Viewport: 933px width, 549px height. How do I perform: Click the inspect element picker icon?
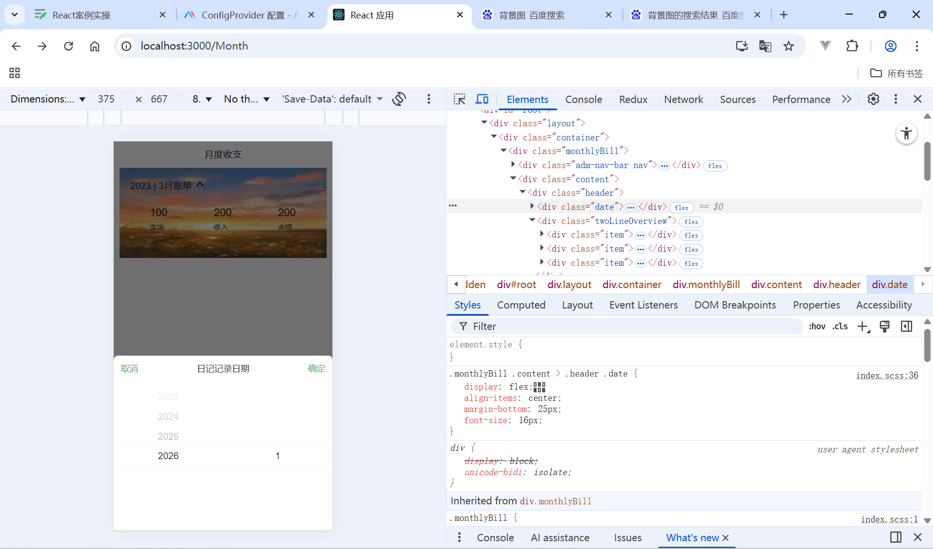coord(459,99)
